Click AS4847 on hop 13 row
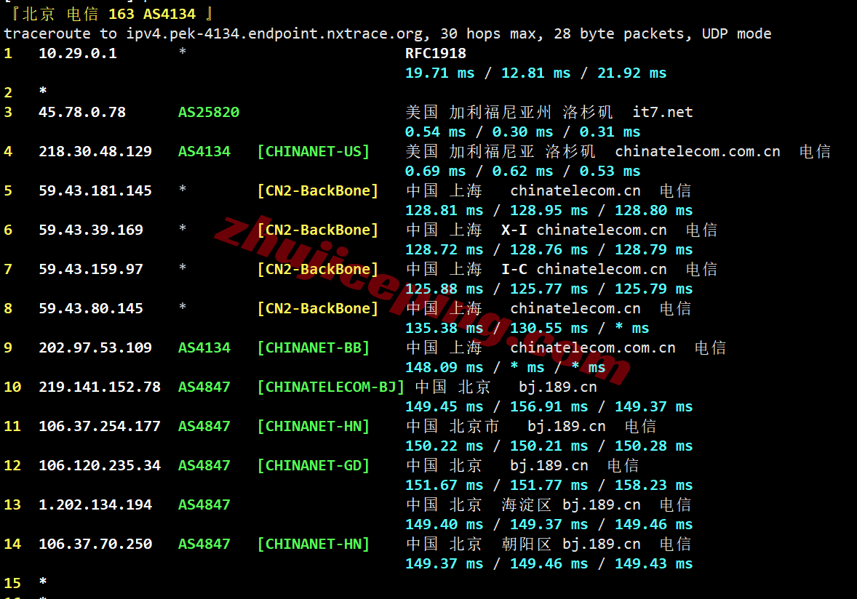The image size is (857, 599). (x=204, y=506)
